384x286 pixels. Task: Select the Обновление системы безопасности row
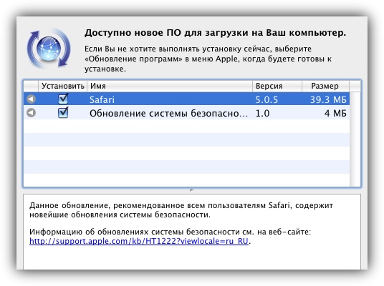point(186,113)
